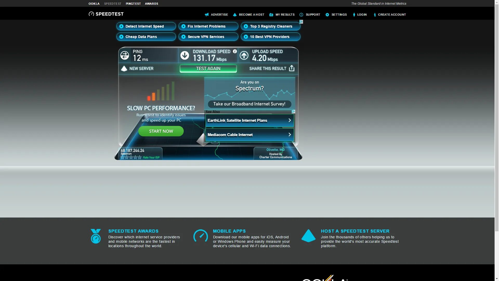Screen dimensions: 499x281
Task: Expand Mediacom Cable Internet chevron
Action: [x=290, y=135]
